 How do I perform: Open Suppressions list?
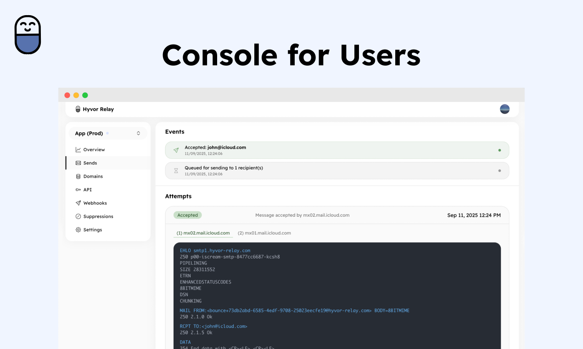pyautogui.click(x=108, y=216)
